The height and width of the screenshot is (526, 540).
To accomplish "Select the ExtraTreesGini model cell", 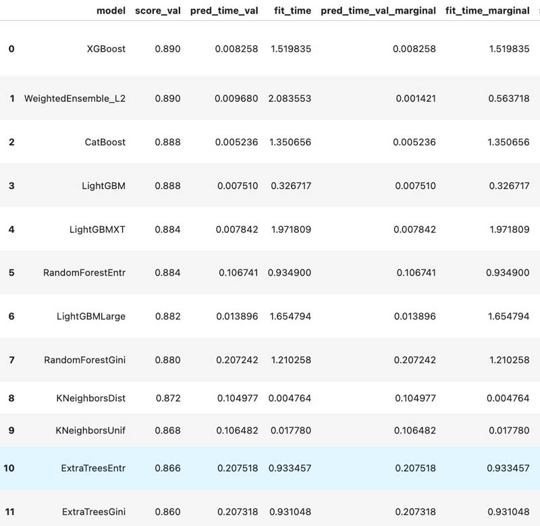I will [94, 512].
